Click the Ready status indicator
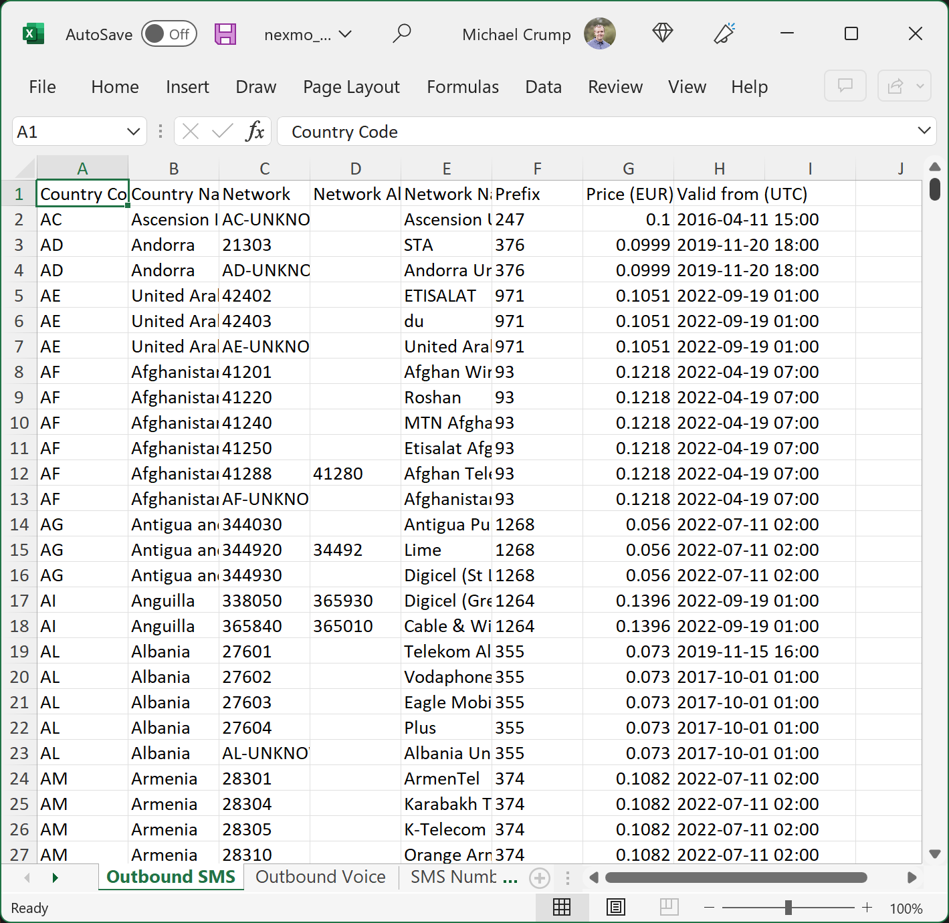The height and width of the screenshot is (923, 949). (29, 908)
